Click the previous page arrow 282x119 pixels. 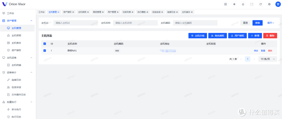241,59
